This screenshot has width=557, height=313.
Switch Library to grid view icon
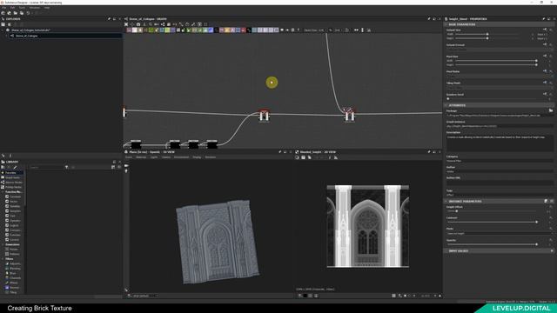pos(113,167)
